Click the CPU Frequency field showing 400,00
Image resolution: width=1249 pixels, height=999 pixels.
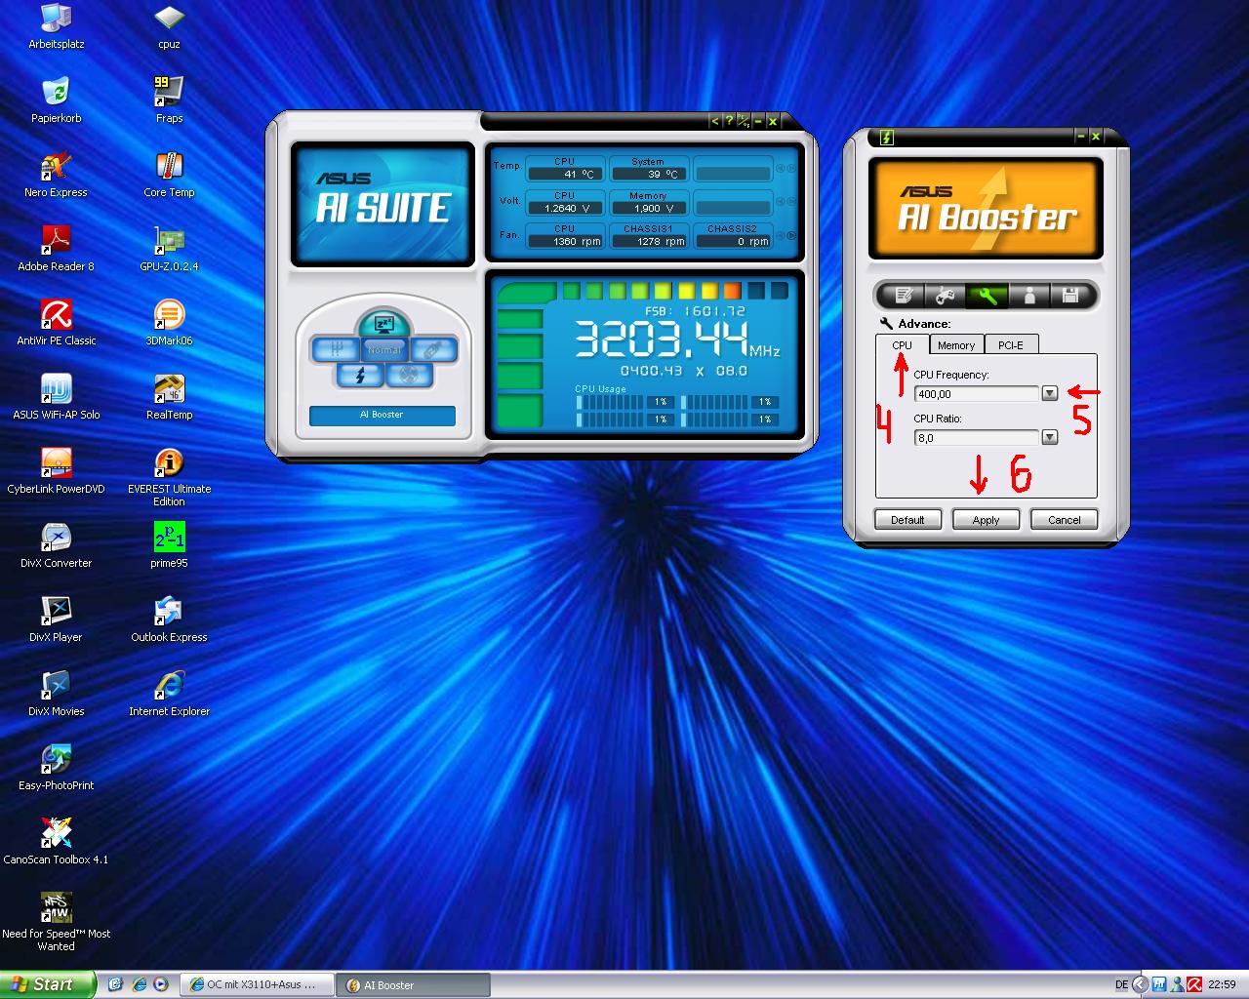click(x=977, y=394)
